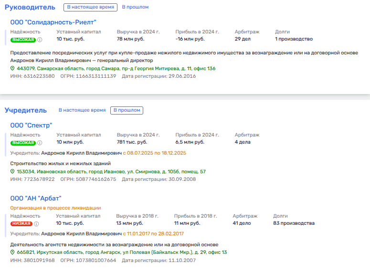Click the location pin for Angarsk address

[13, 252]
